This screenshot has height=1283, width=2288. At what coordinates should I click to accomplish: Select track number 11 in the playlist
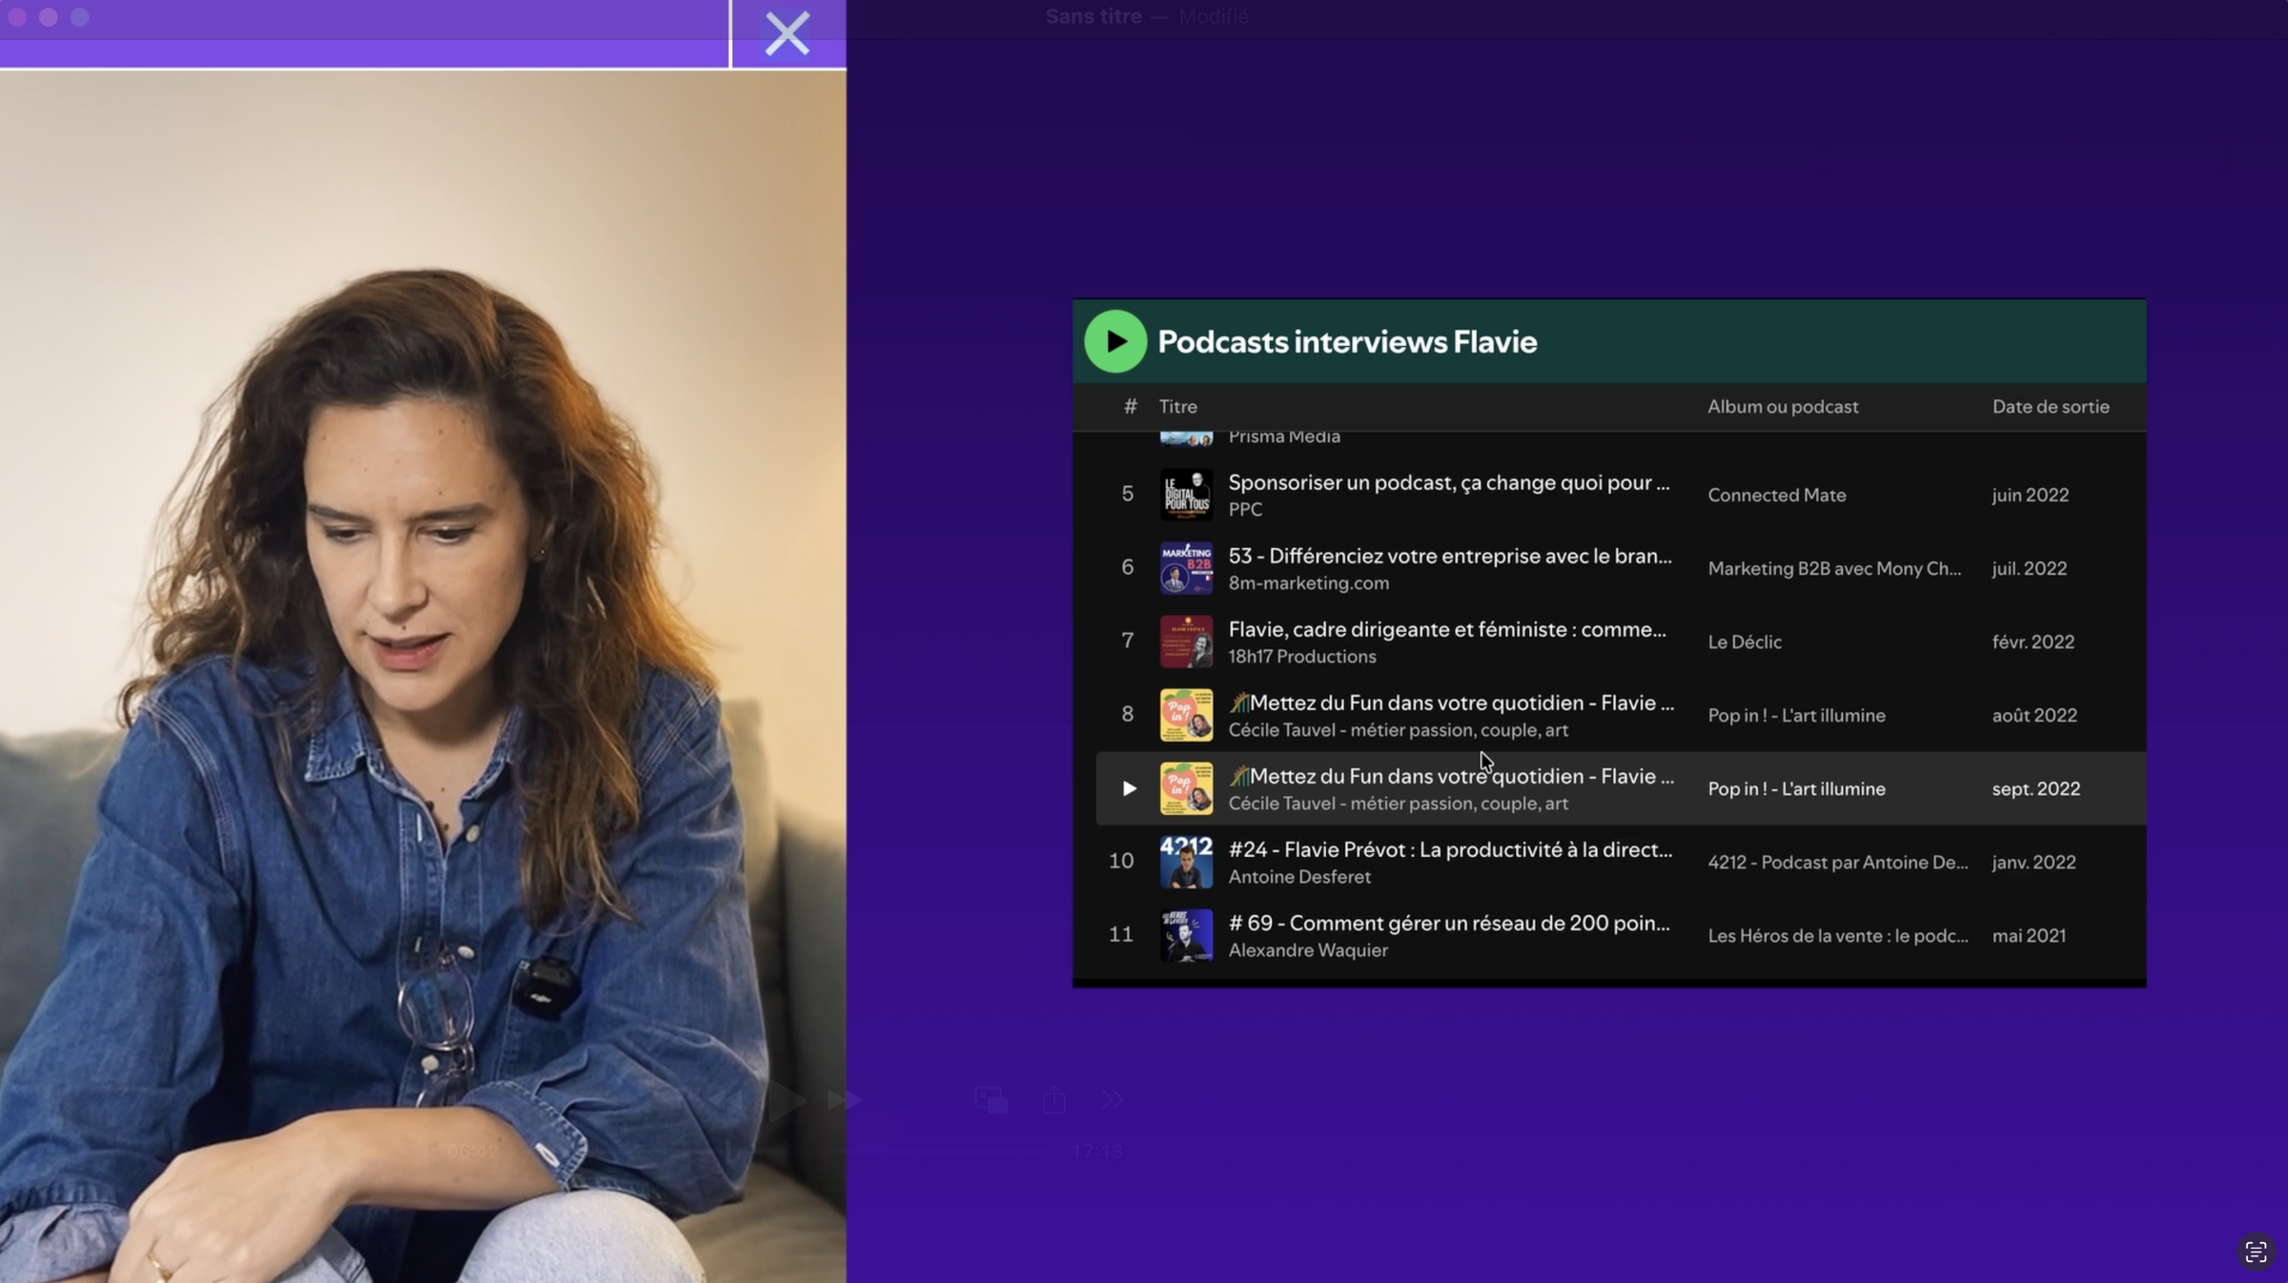(x=1121, y=934)
